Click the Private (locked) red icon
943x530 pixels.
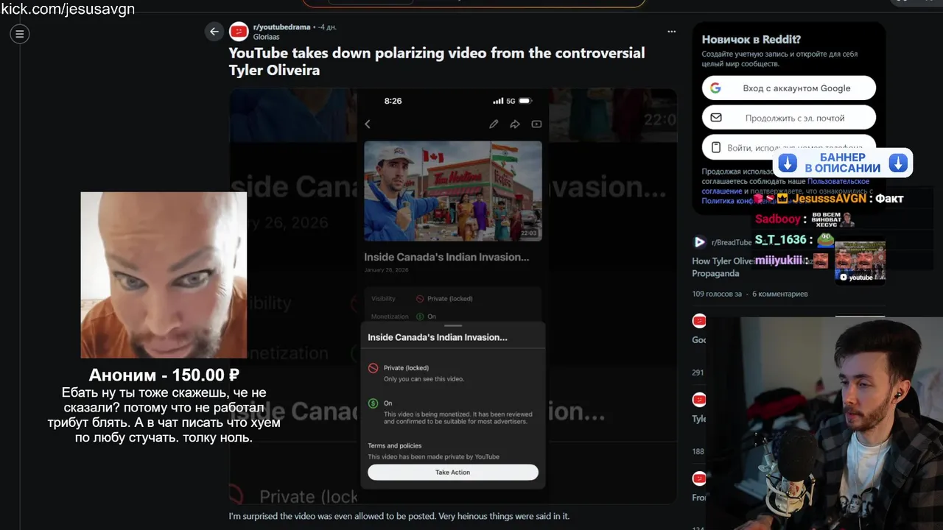[x=374, y=368]
